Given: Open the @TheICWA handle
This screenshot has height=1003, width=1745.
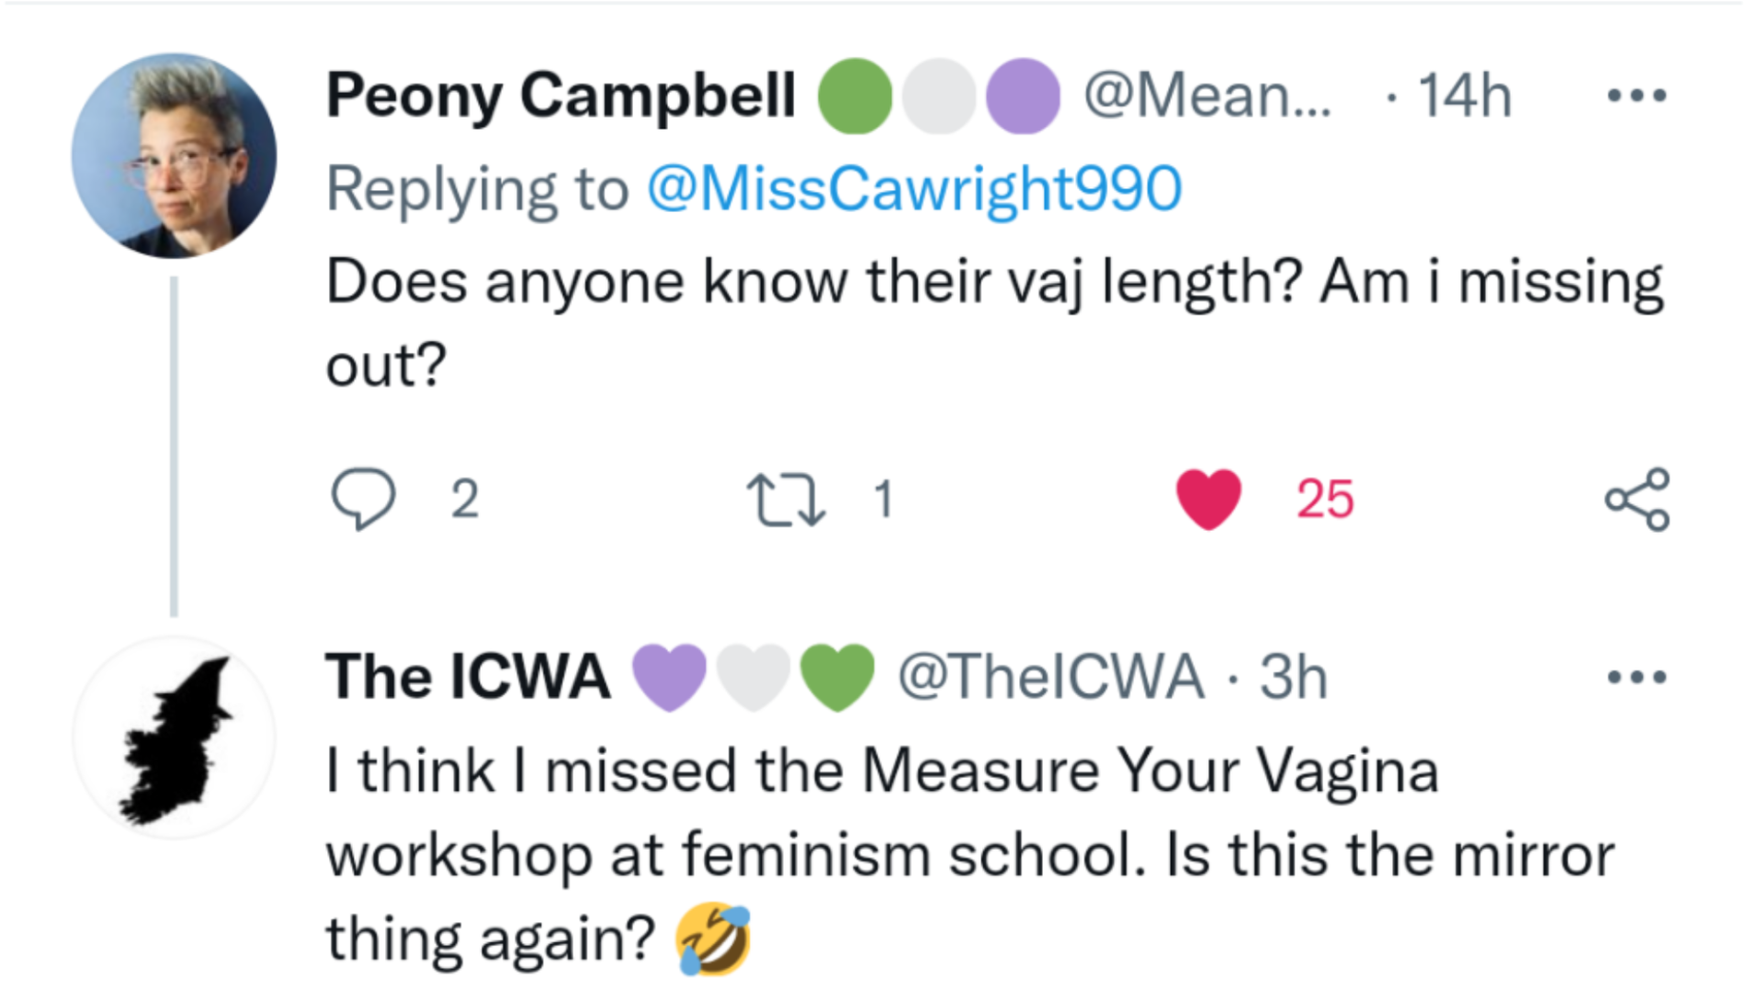Looking at the screenshot, I should click(x=1050, y=678).
